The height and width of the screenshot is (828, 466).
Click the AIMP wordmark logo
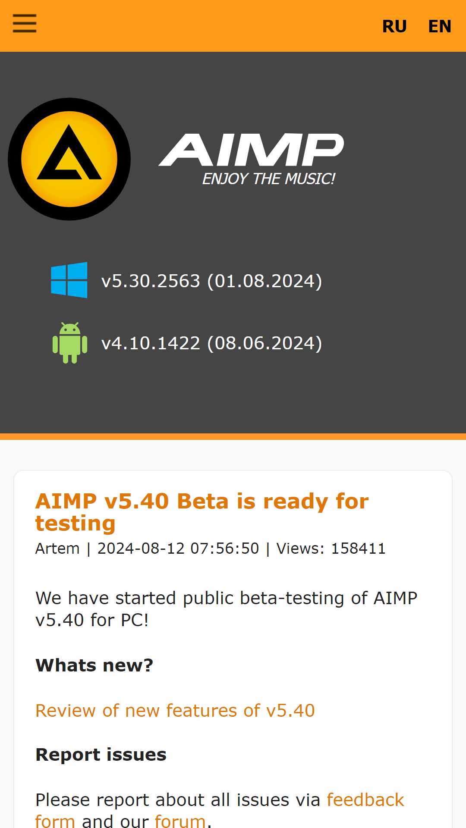[x=251, y=150]
